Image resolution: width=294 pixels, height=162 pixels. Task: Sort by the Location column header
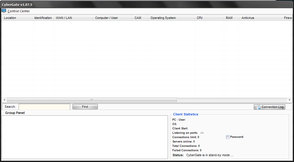pyautogui.click(x=17, y=18)
